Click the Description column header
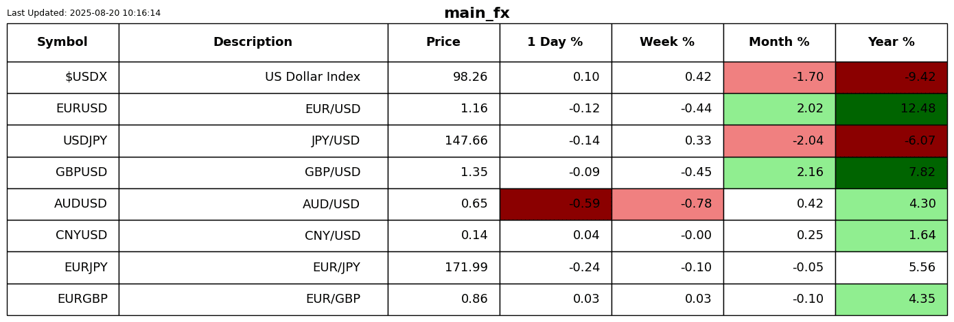The width and height of the screenshot is (954, 322). (x=253, y=42)
